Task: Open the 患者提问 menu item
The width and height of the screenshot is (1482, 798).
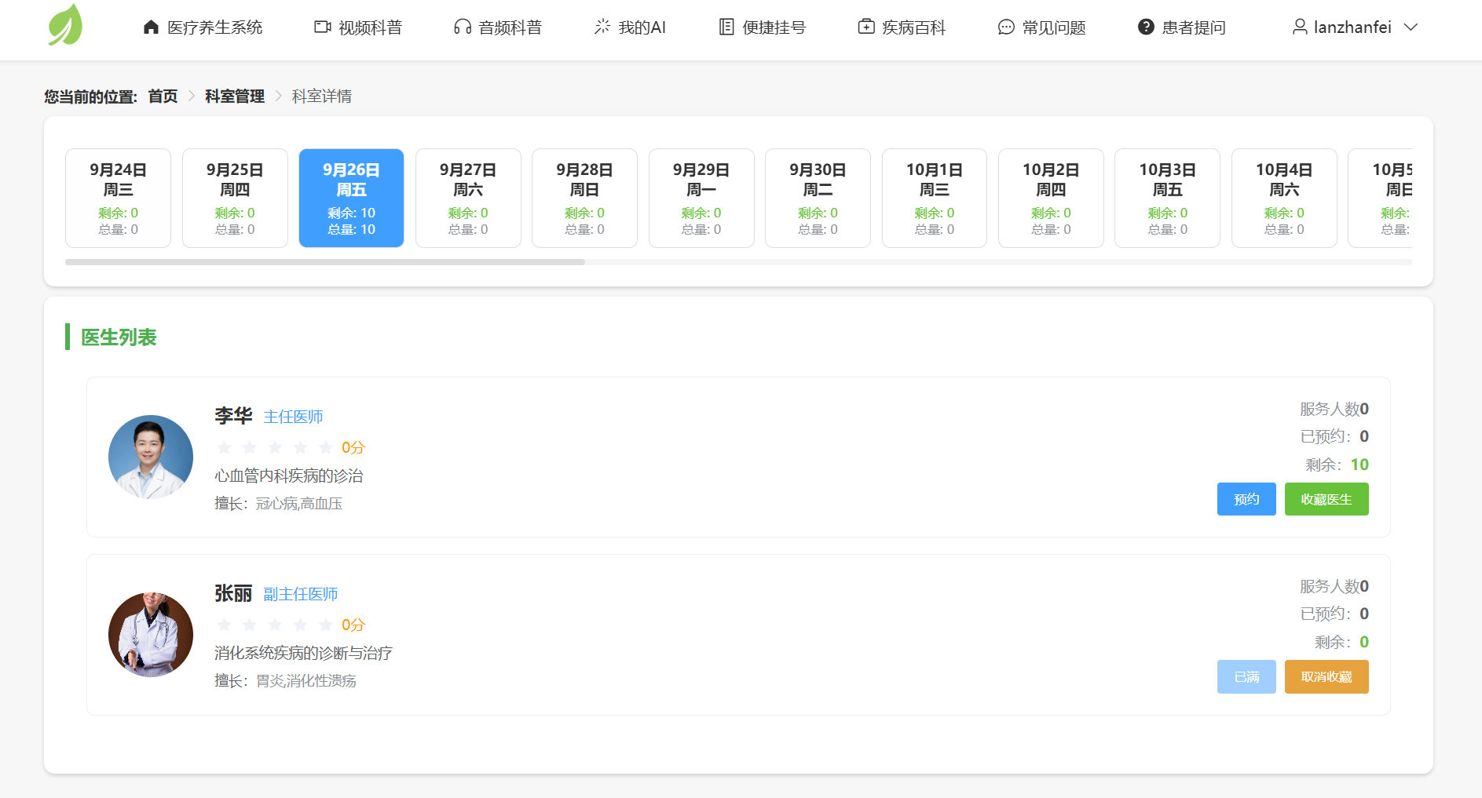Action: pos(1182,27)
